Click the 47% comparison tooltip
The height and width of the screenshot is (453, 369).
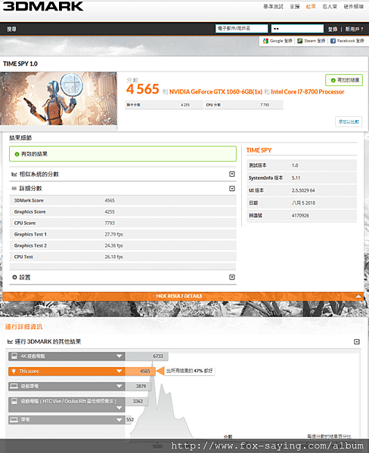(x=190, y=371)
